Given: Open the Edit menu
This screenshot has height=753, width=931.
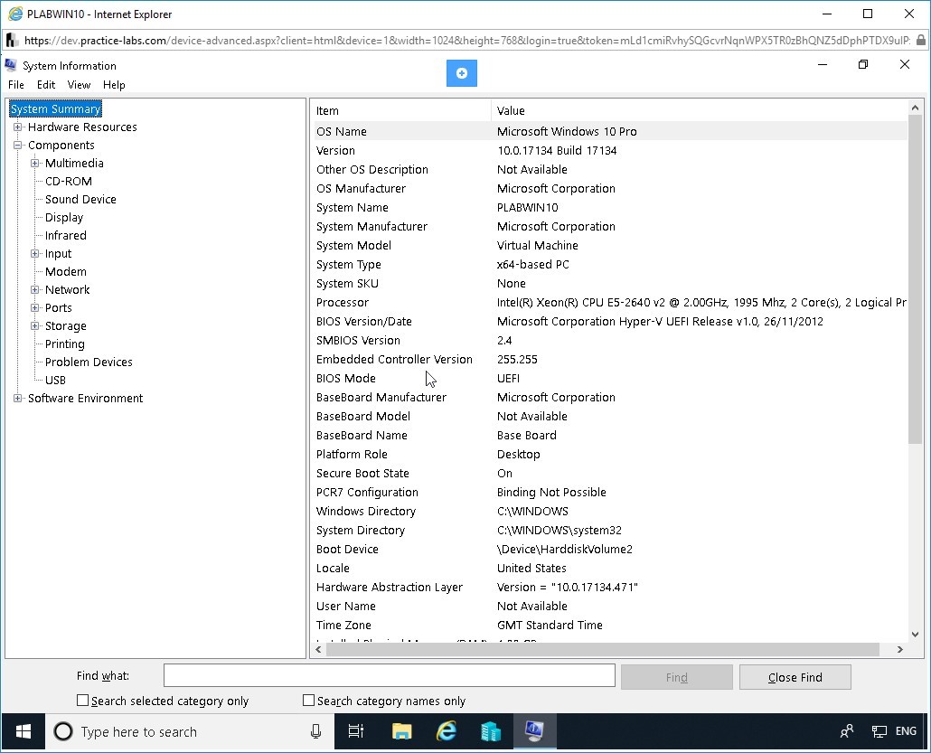Looking at the screenshot, I should [x=46, y=85].
